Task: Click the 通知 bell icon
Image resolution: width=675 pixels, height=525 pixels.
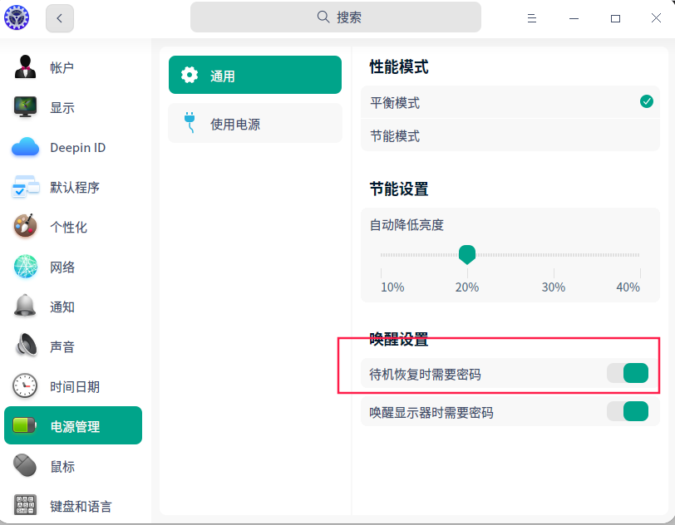Action: coord(25,307)
